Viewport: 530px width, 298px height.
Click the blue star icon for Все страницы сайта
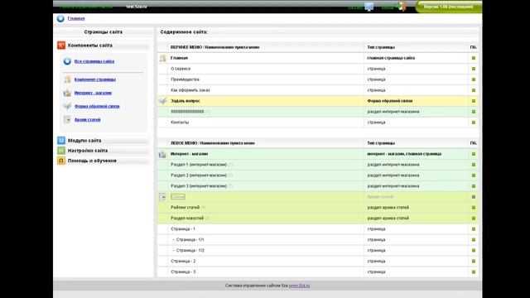67,61
